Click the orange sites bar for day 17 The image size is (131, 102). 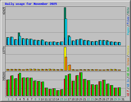[x=70, y=68]
